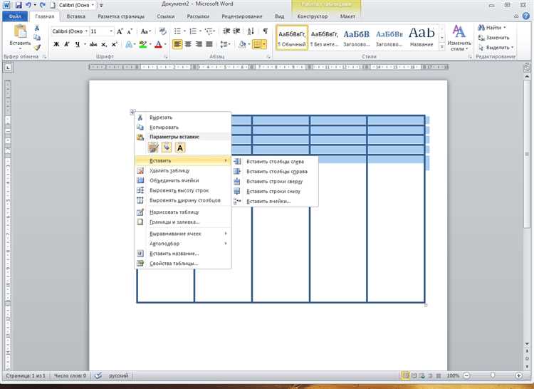Toggle paragraph marks (¶) display
Screen dimensions: 534x389
[266, 31]
